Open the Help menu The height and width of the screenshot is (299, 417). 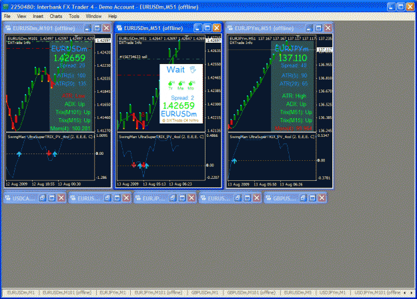click(113, 16)
